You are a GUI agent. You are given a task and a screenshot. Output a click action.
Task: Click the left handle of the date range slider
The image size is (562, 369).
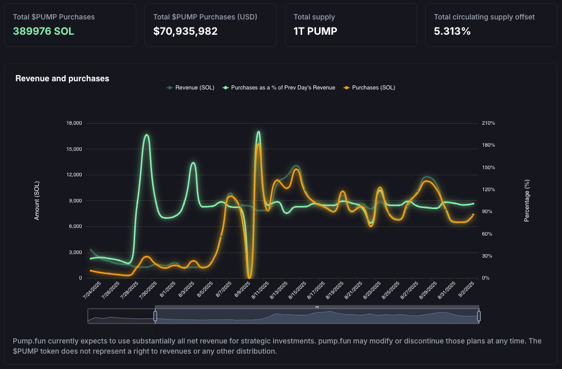point(155,316)
